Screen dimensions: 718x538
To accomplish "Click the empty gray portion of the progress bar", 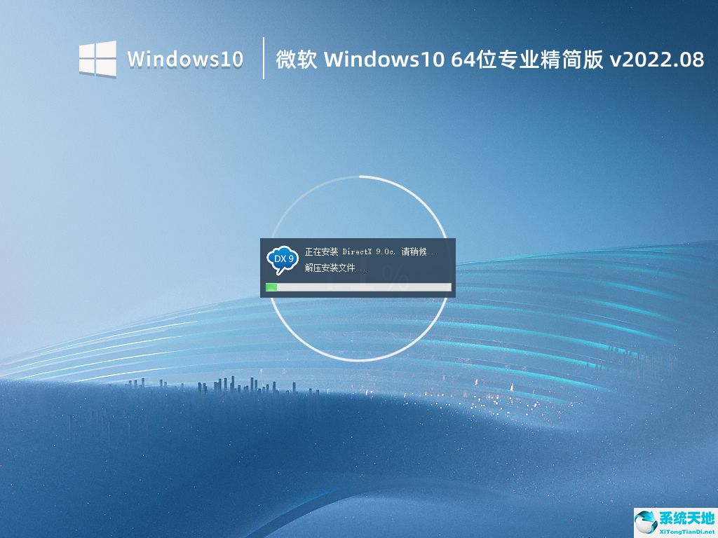I will pyautogui.click(x=363, y=287).
